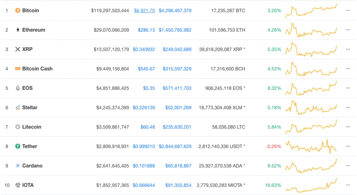Click Cardano volume $65,818,867
The height and width of the screenshot is (195, 357).
pyautogui.click(x=178, y=166)
